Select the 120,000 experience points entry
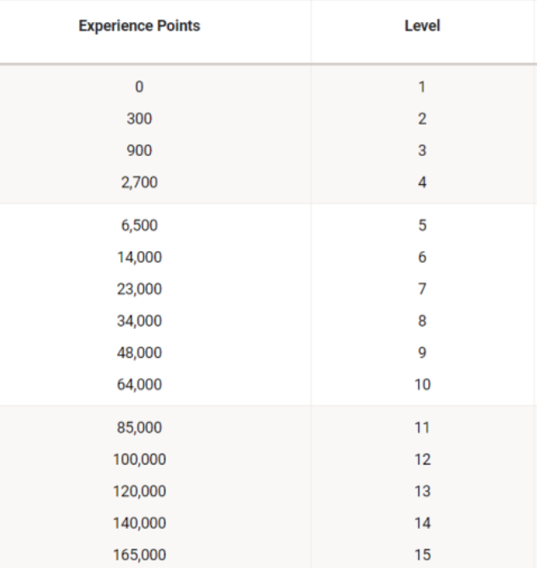The height and width of the screenshot is (568, 537). click(x=139, y=492)
